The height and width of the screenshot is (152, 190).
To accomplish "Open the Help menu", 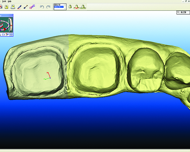I will 9,2.
